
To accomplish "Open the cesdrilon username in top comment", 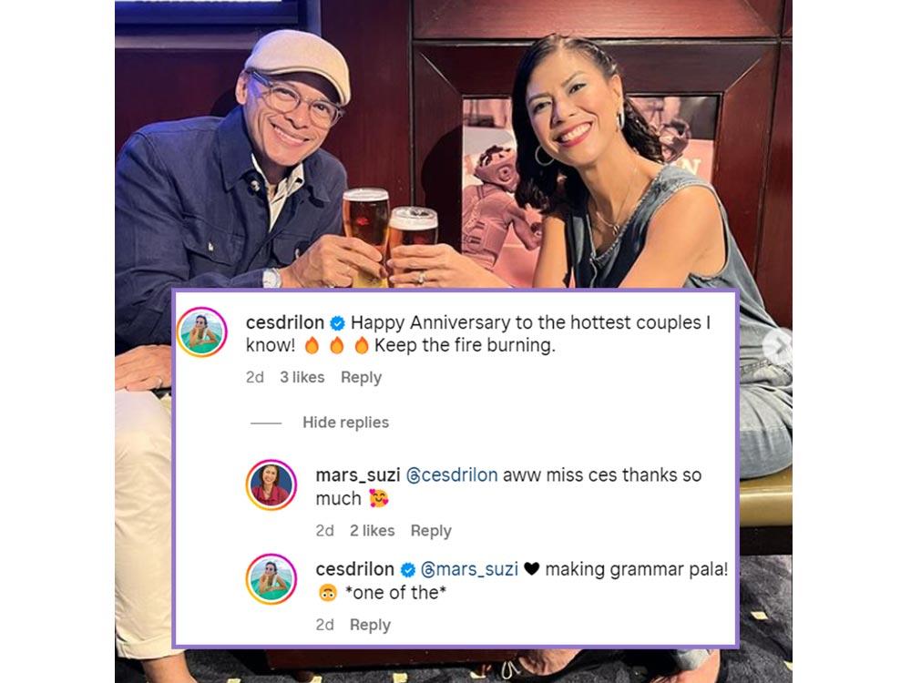I will click(284, 322).
